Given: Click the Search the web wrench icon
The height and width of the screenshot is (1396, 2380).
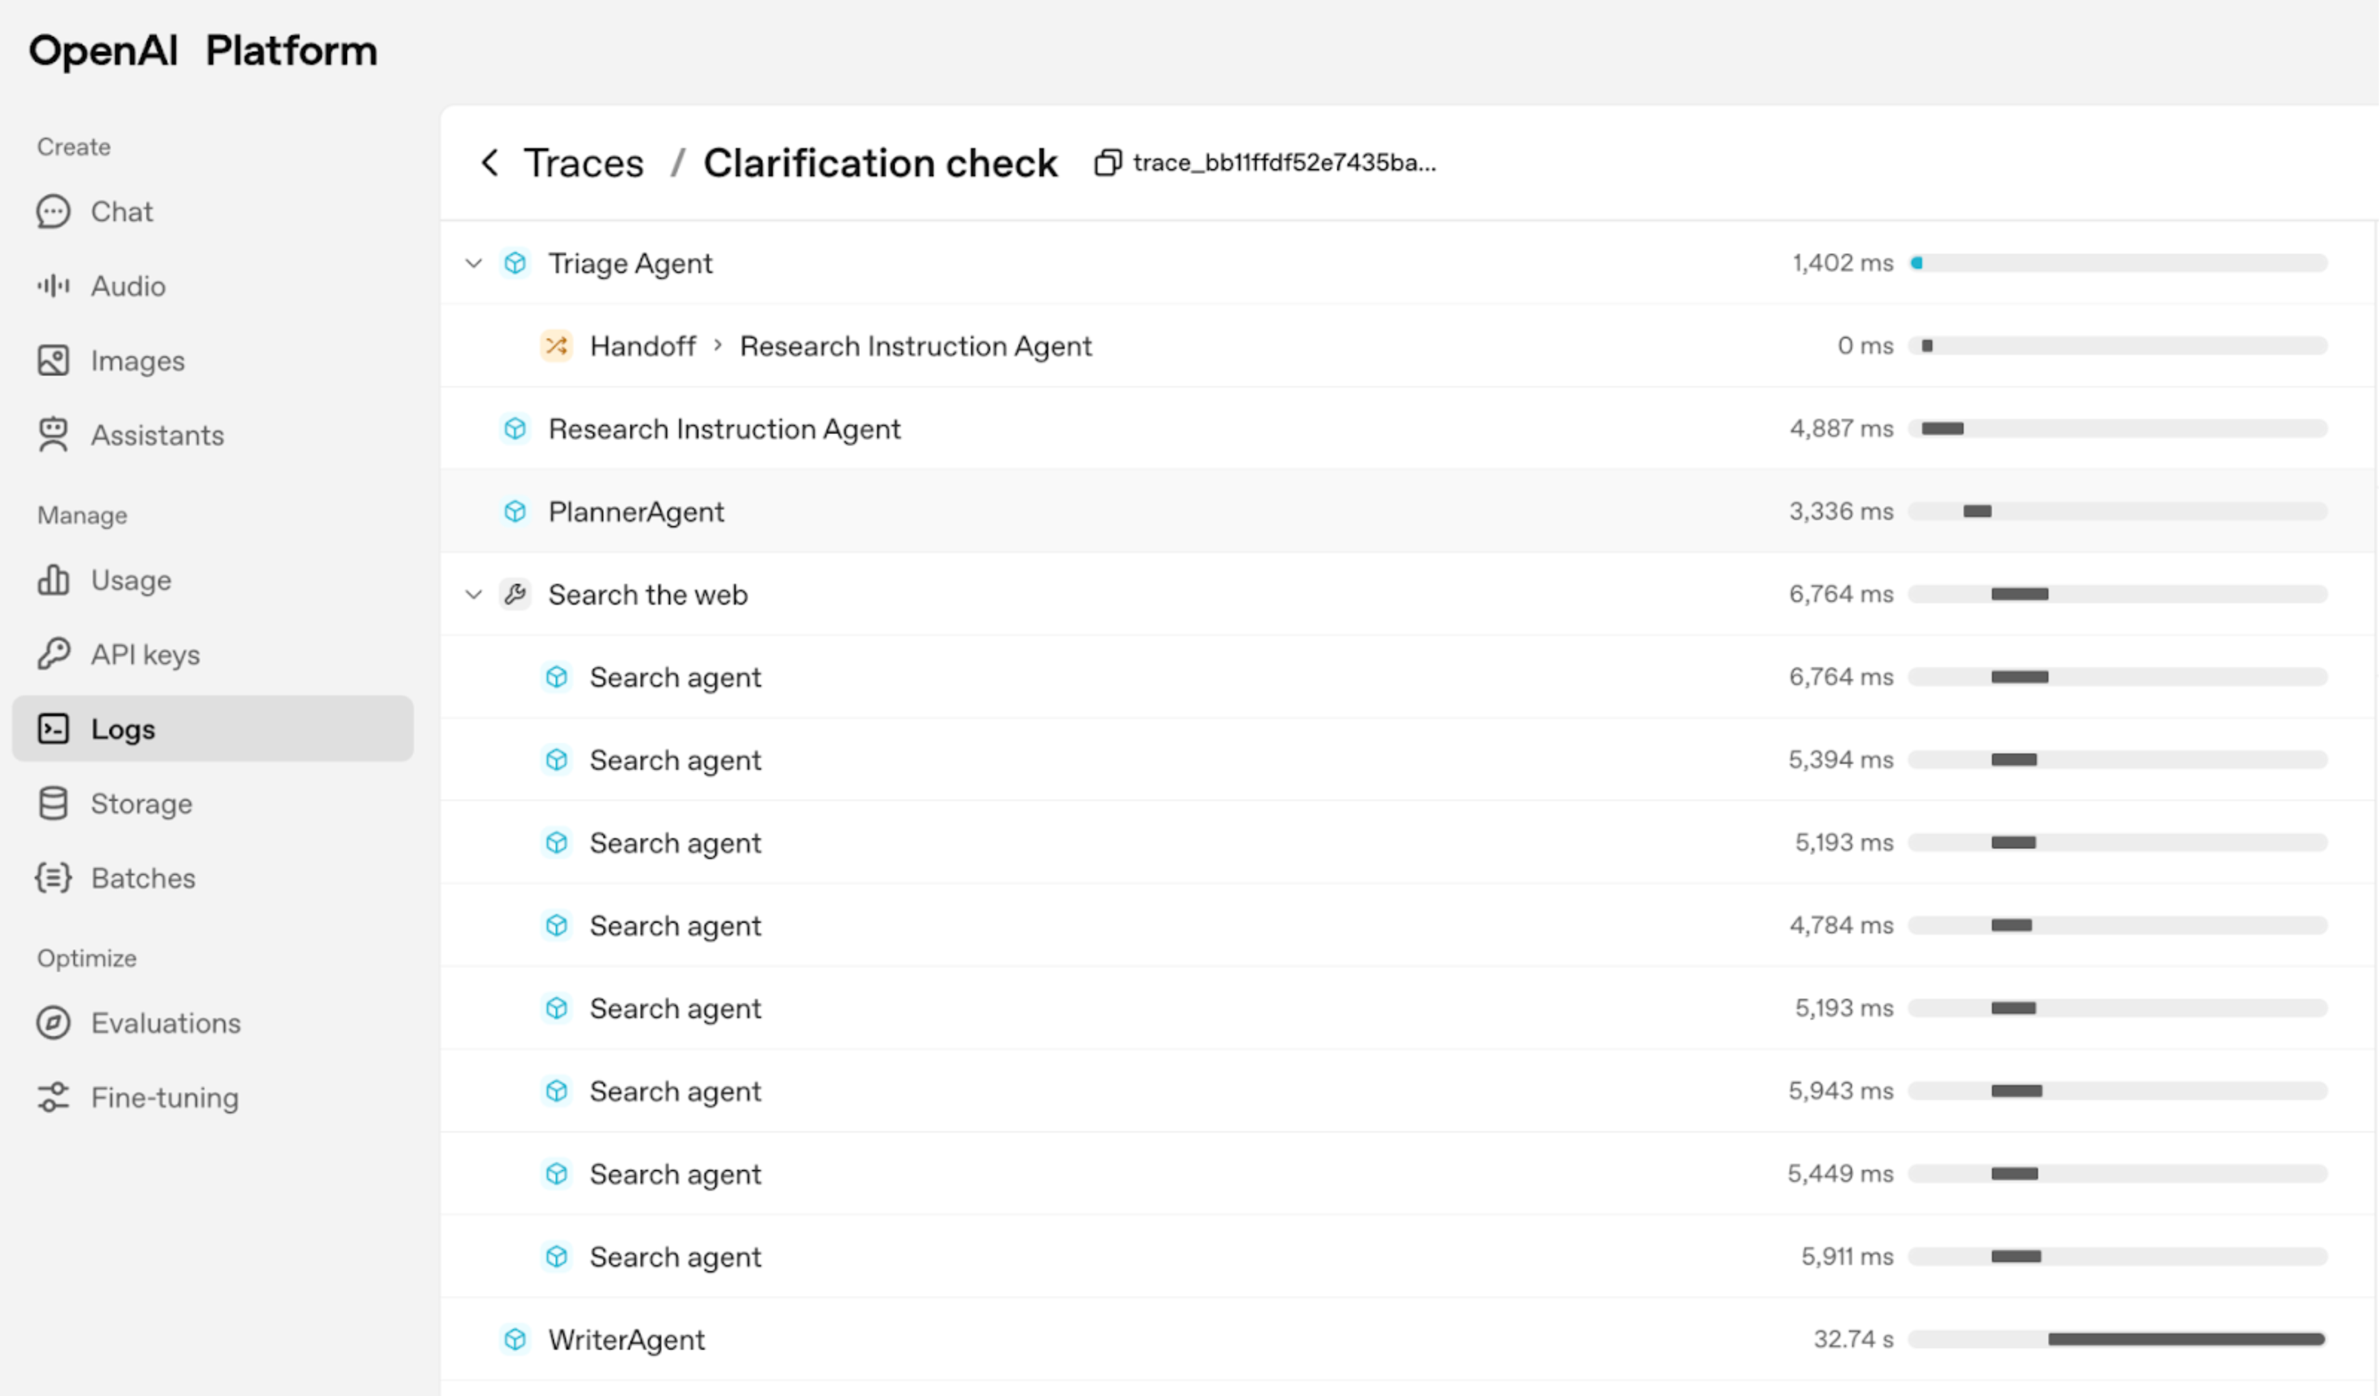Looking at the screenshot, I should [516, 594].
